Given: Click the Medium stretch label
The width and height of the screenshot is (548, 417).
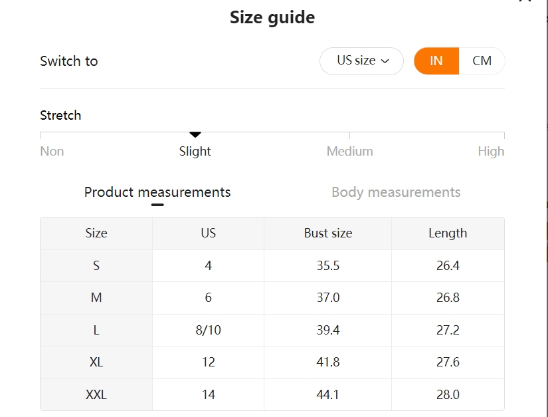Looking at the screenshot, I should coord(350,151).
